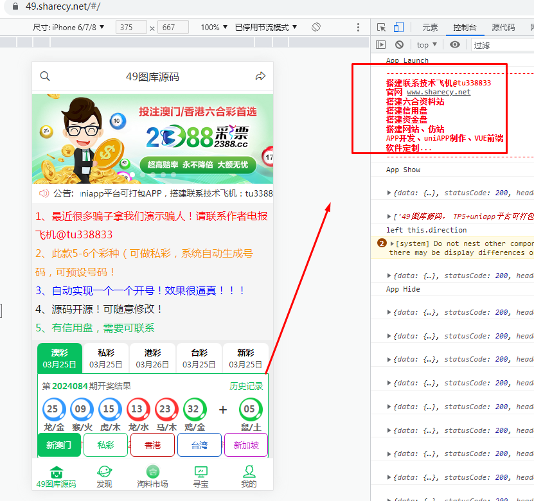Click the rotate device icon
The width and height of the screenshot is (534, 501).
(x=316, y=27)
